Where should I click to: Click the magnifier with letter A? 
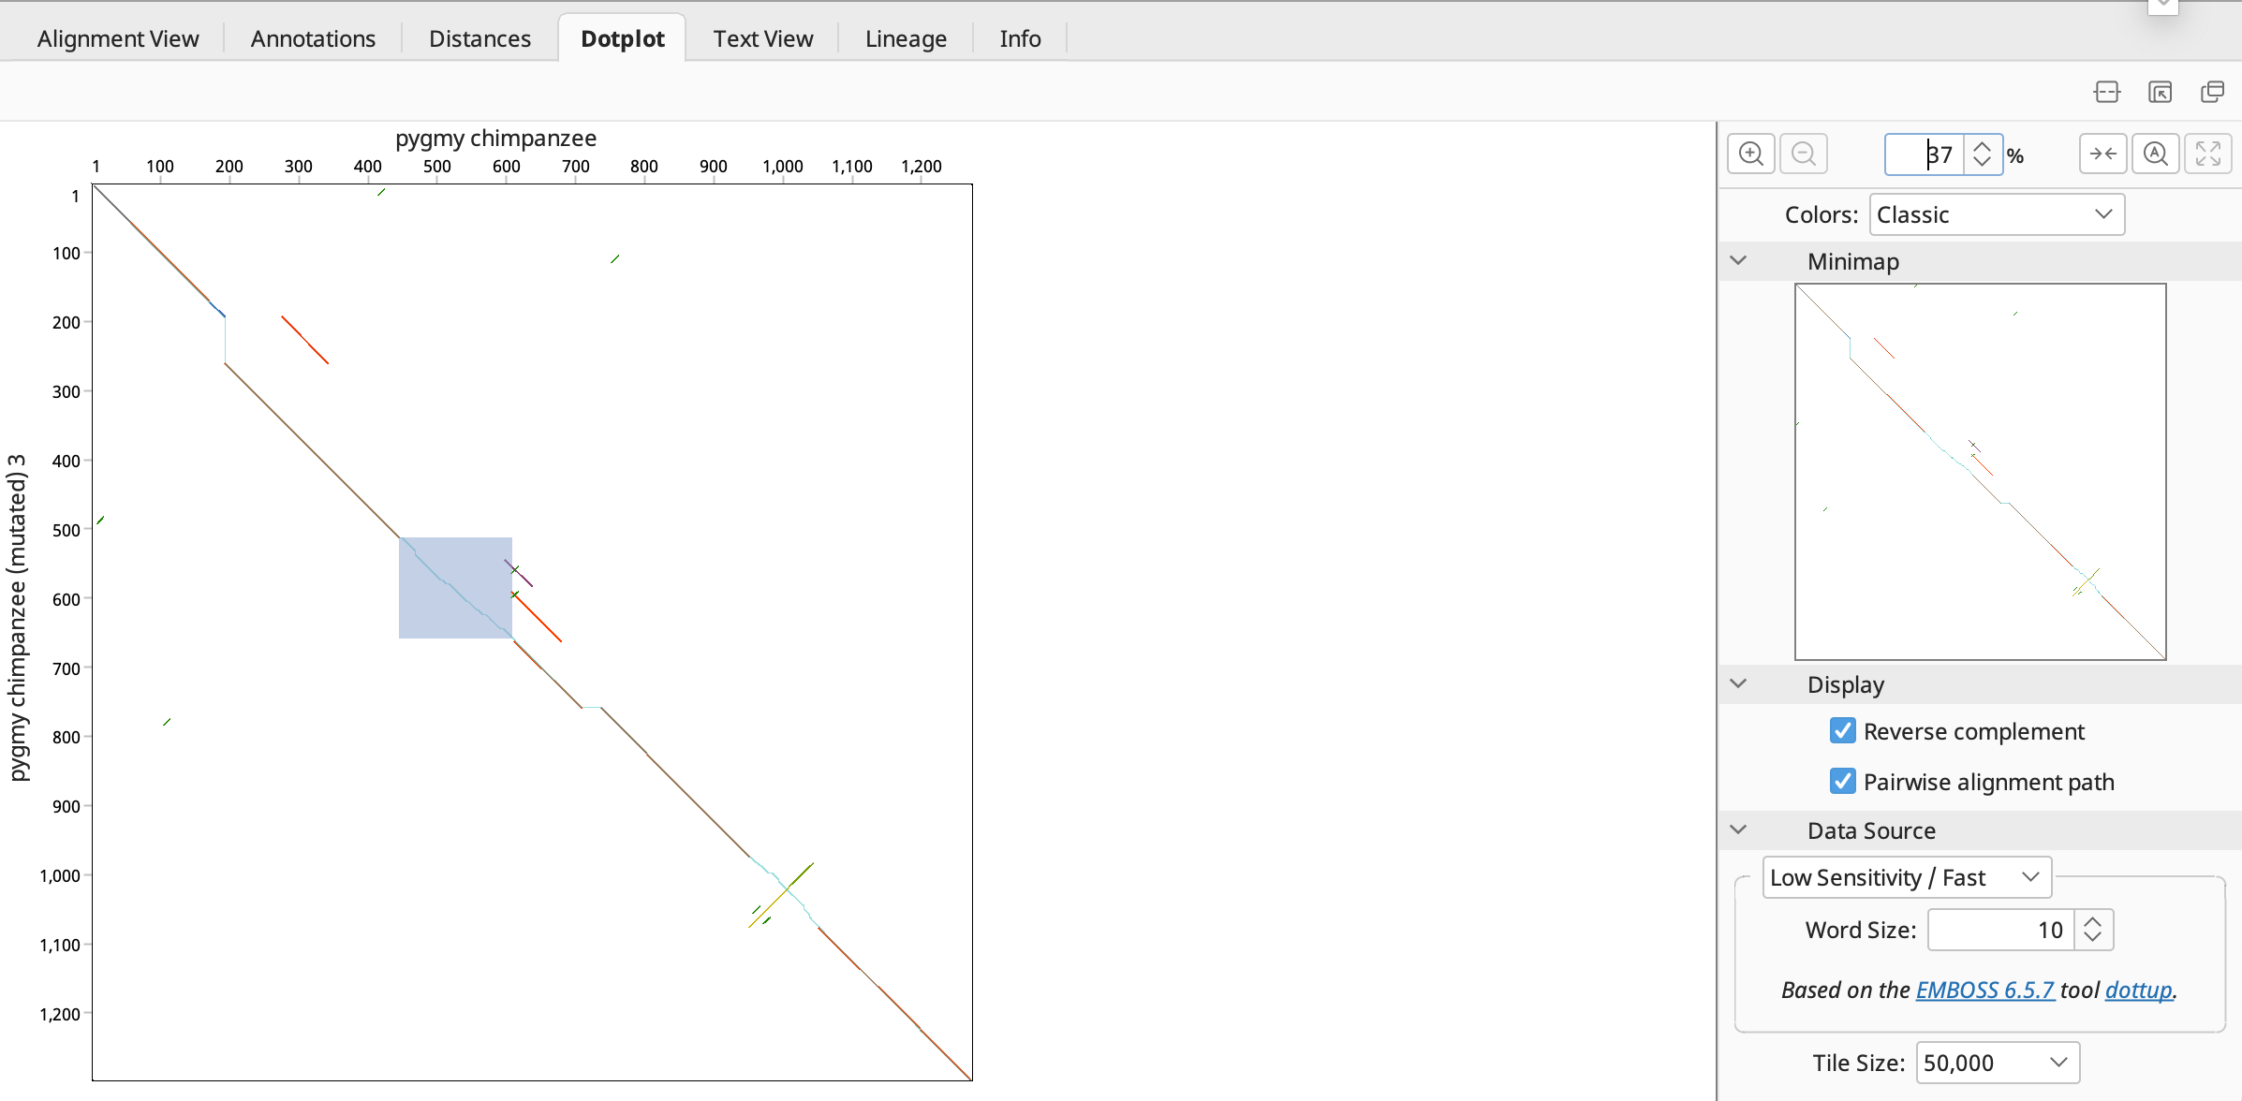click(2155, 154)
